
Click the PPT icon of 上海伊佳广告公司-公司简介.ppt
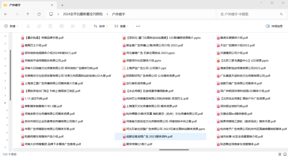point(124,68)
